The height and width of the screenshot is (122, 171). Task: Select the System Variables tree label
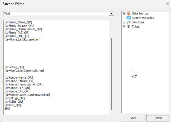[143, 18]
